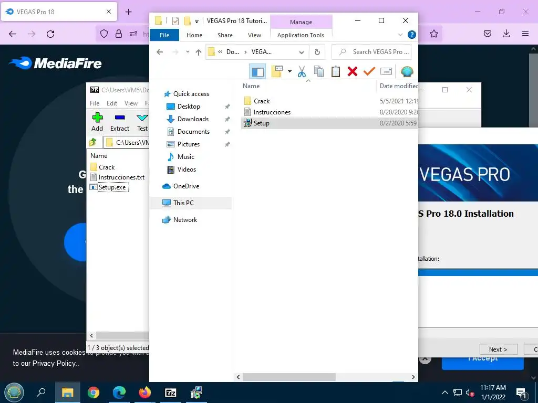538x403 pixels.
Task: Sort by Date modified column in Explorer
Action: [x=397, y=86]
